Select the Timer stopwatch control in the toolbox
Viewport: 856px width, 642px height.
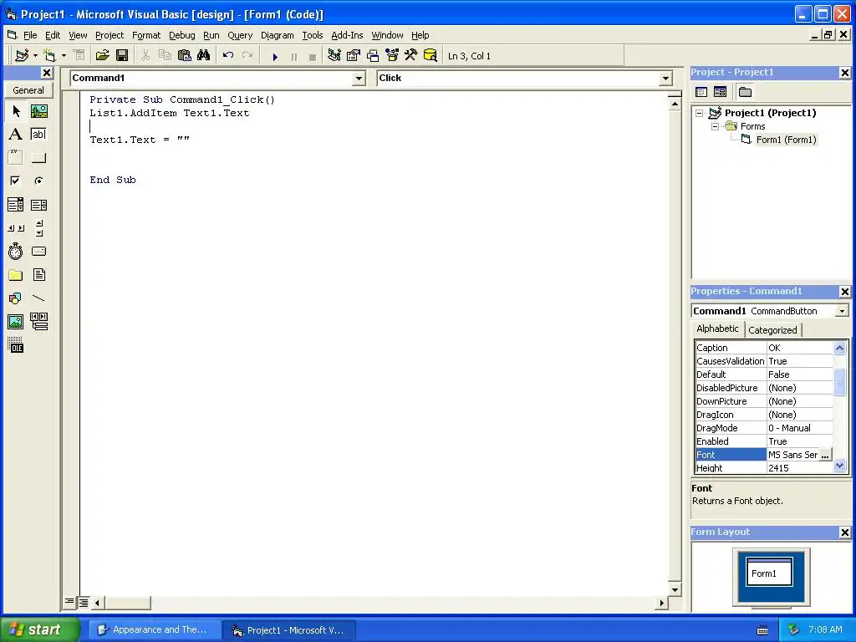16,252
